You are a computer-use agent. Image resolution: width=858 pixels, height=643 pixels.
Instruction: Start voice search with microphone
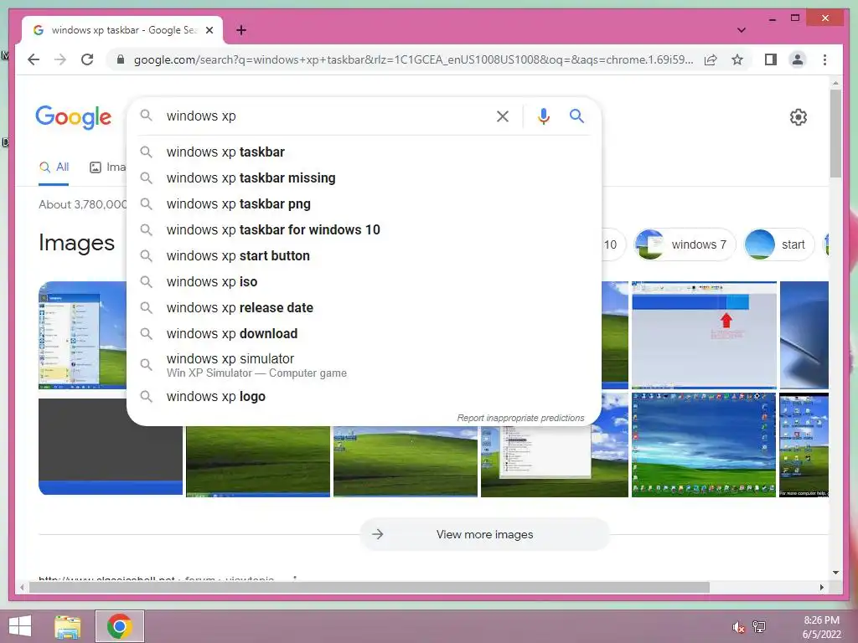[543, 116]
